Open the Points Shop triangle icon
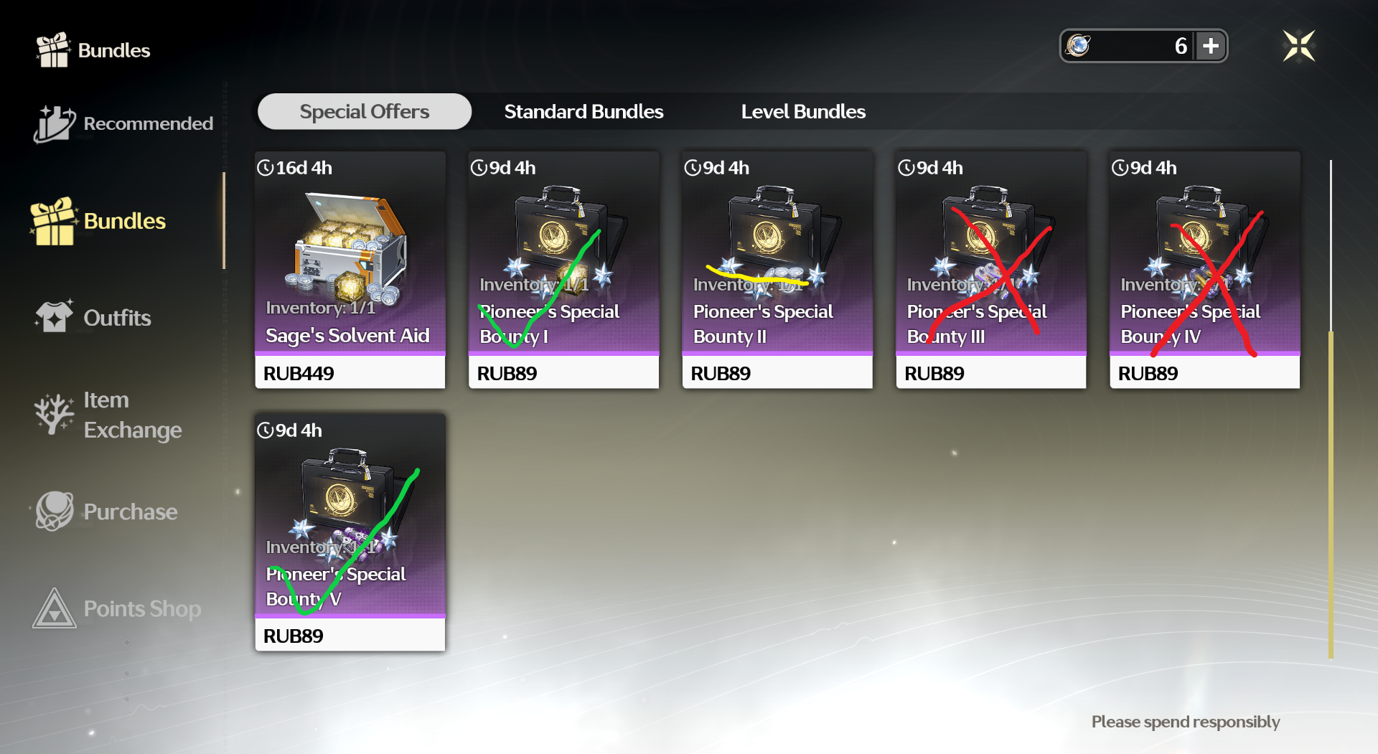The image size is (1378, 754). point(54,608)
